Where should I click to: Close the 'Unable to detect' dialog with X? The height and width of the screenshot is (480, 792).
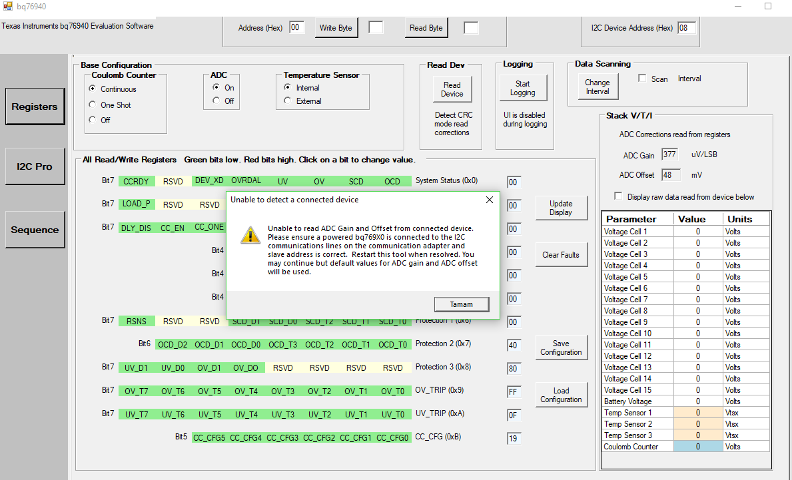(489, 200)
